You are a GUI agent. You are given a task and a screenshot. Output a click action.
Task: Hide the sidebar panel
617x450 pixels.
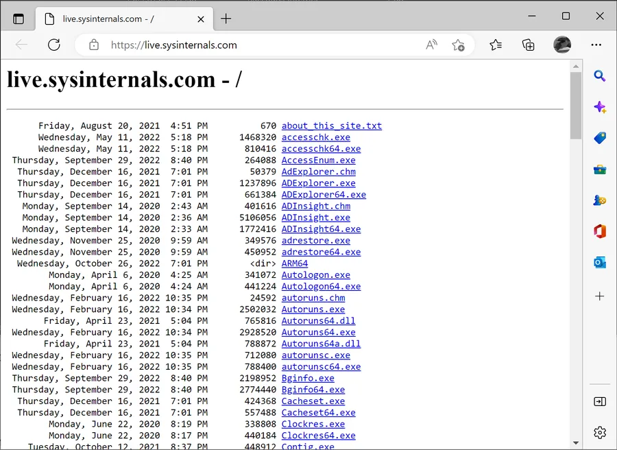pos(600,401)
